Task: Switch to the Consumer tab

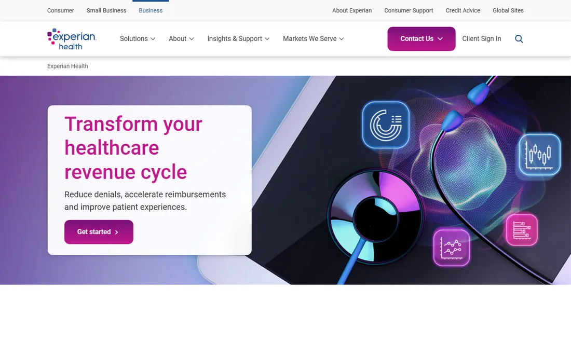Action: pos(60,10)
